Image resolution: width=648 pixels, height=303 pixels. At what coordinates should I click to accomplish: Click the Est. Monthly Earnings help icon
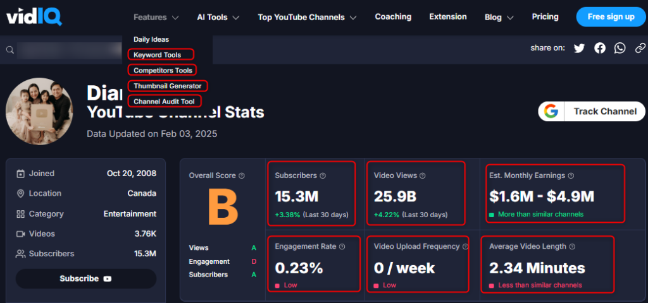[x=571, y=175]
